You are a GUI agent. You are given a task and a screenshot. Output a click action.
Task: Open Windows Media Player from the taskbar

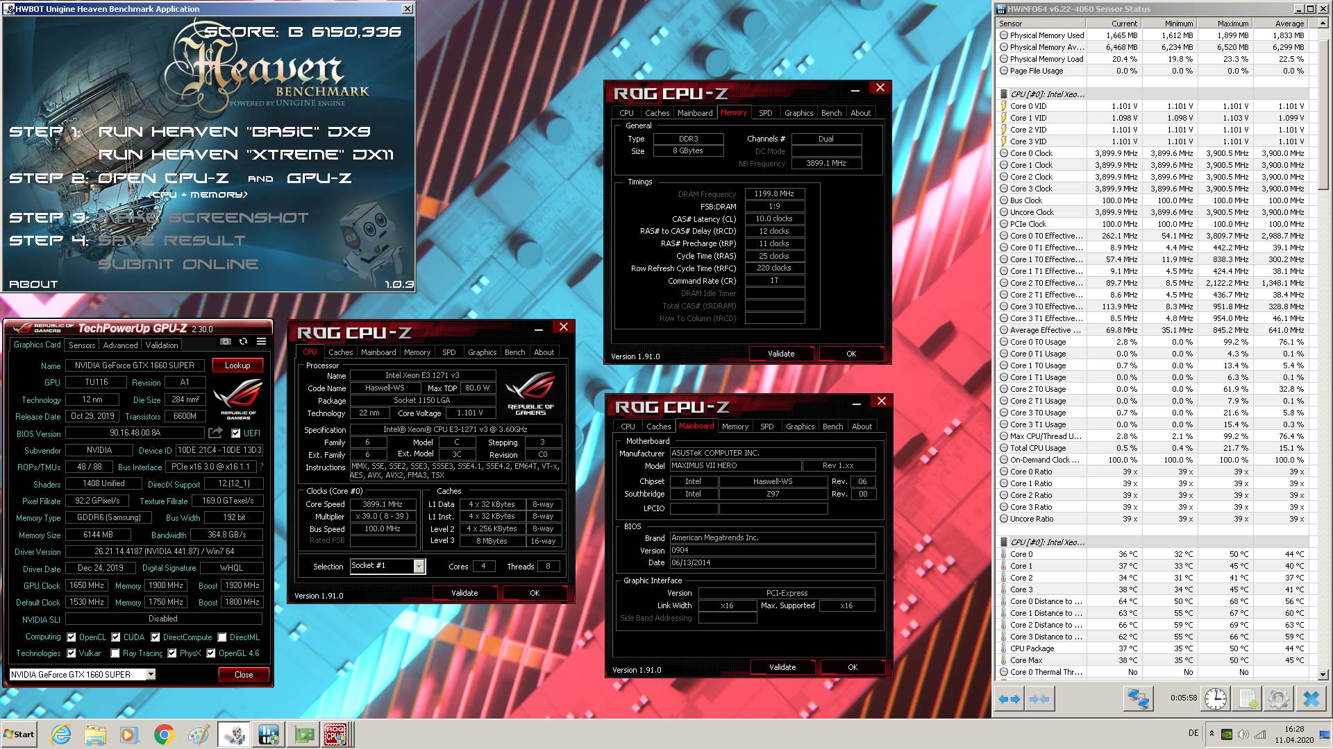(x=129, y=734)
